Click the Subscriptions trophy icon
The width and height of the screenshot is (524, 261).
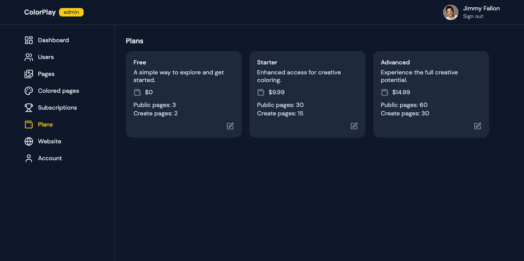[29, 108]
